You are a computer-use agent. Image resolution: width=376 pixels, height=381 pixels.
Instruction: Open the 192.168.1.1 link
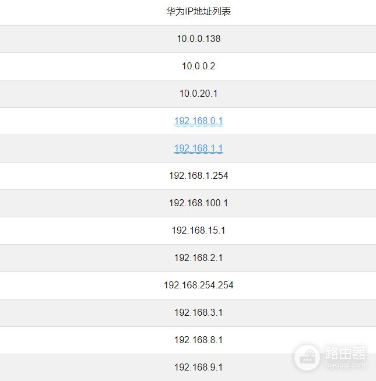[198, 149]
